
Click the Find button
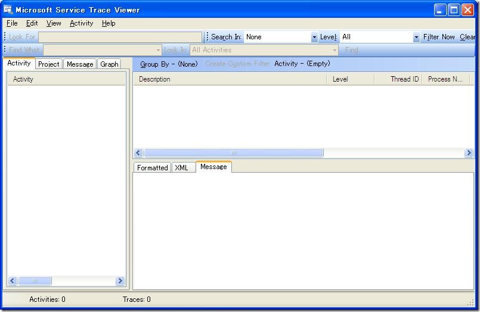point(351,50)
